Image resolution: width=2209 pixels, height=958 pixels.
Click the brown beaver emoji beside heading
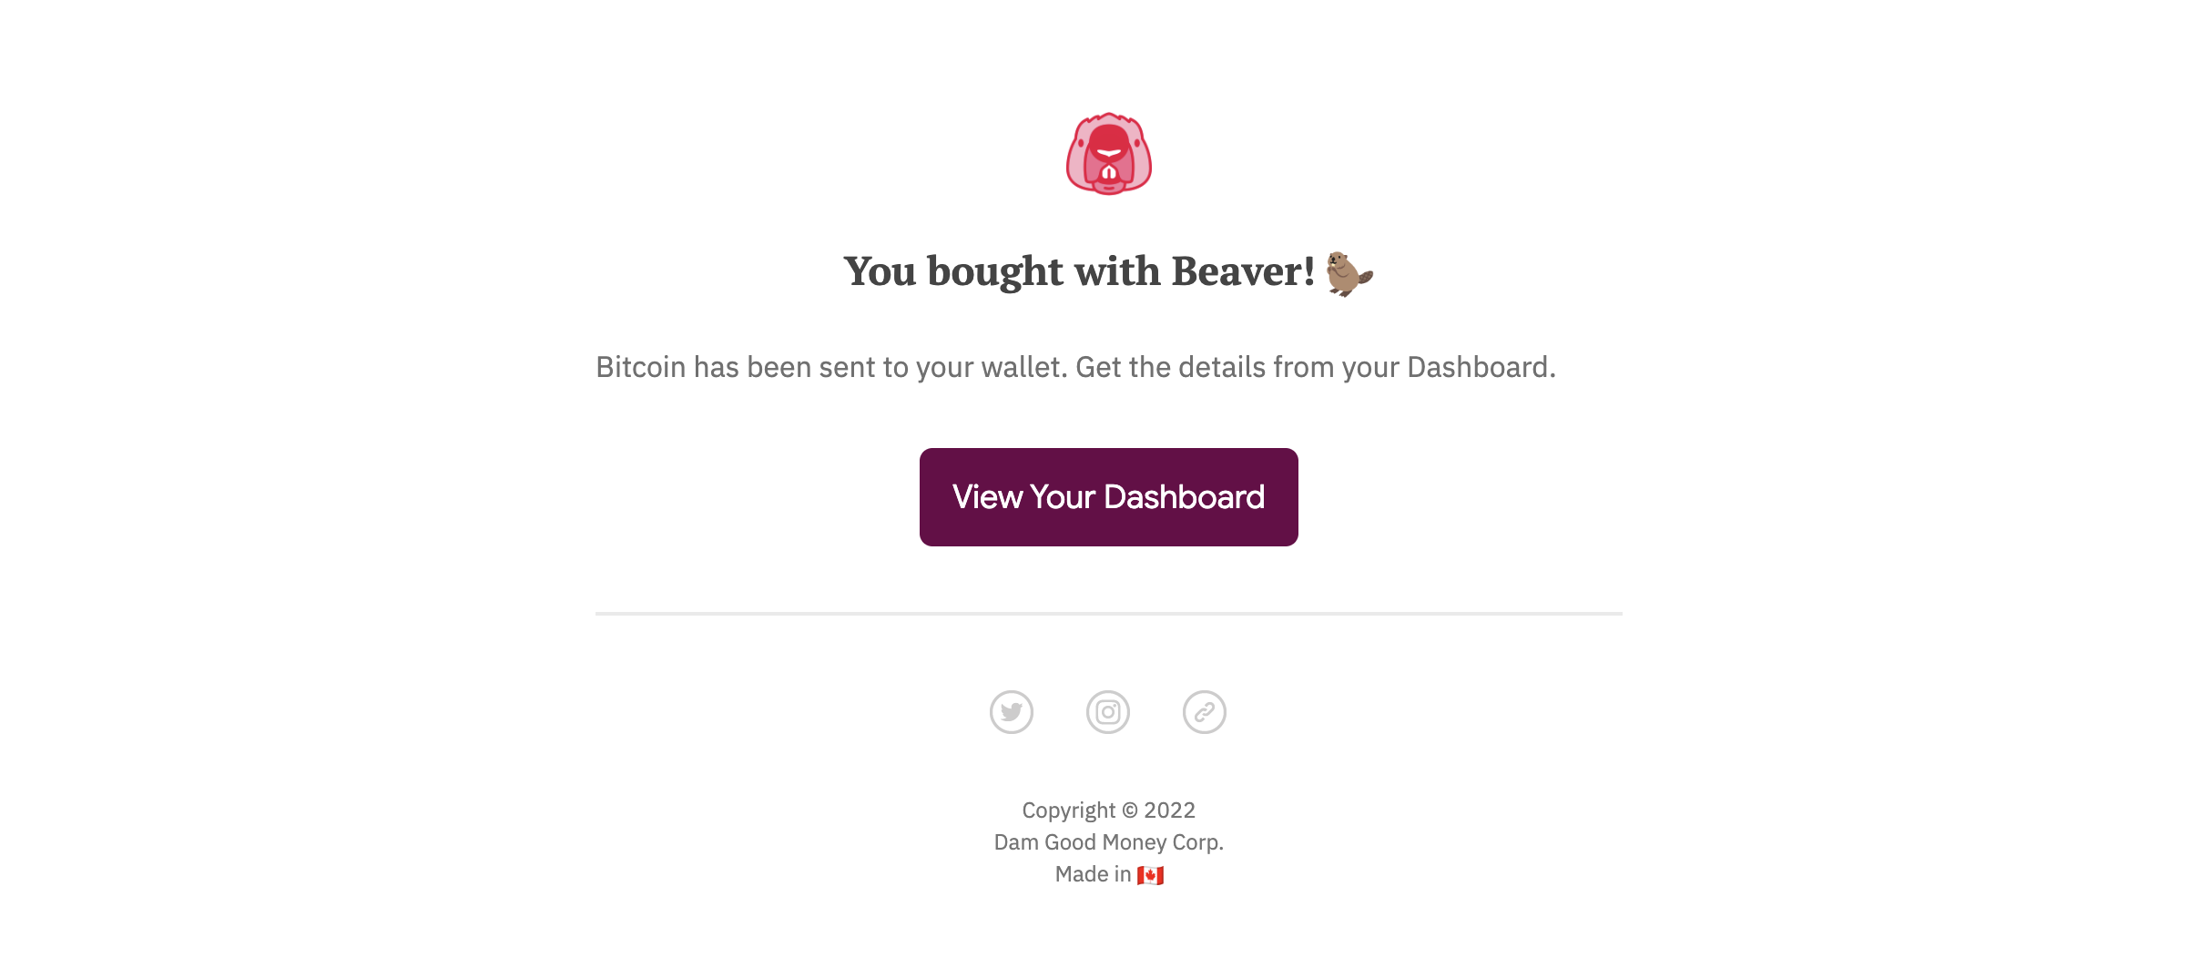pyautogui.click(x=1349, y=273)
